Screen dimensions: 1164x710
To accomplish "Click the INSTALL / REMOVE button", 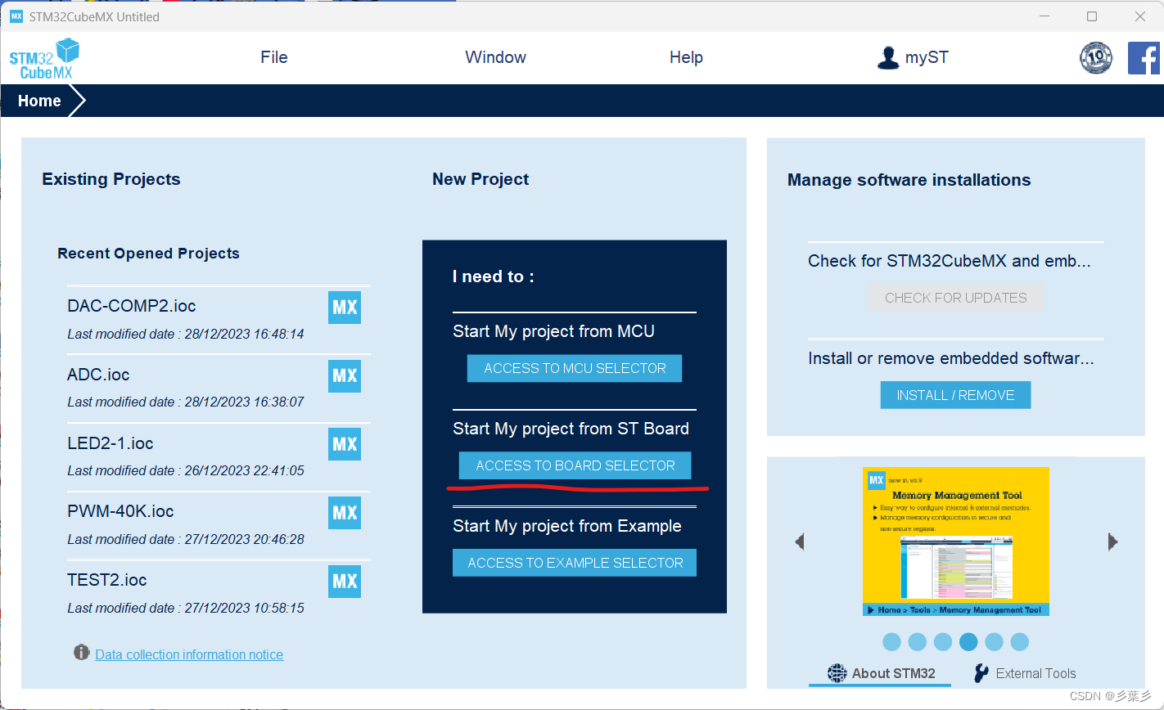I will point(955,395).
